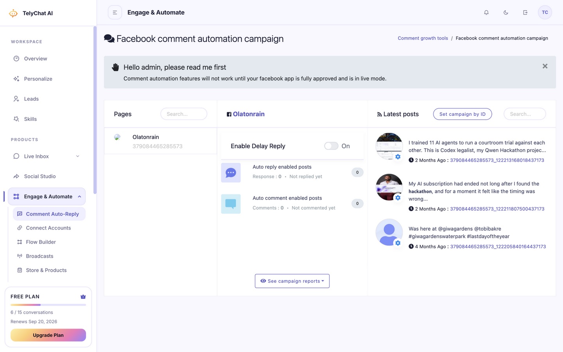The width and height of the screenshot is (563, 352).
Task: Click page ID 379084465285573 text
Action: tap(158, 146)
